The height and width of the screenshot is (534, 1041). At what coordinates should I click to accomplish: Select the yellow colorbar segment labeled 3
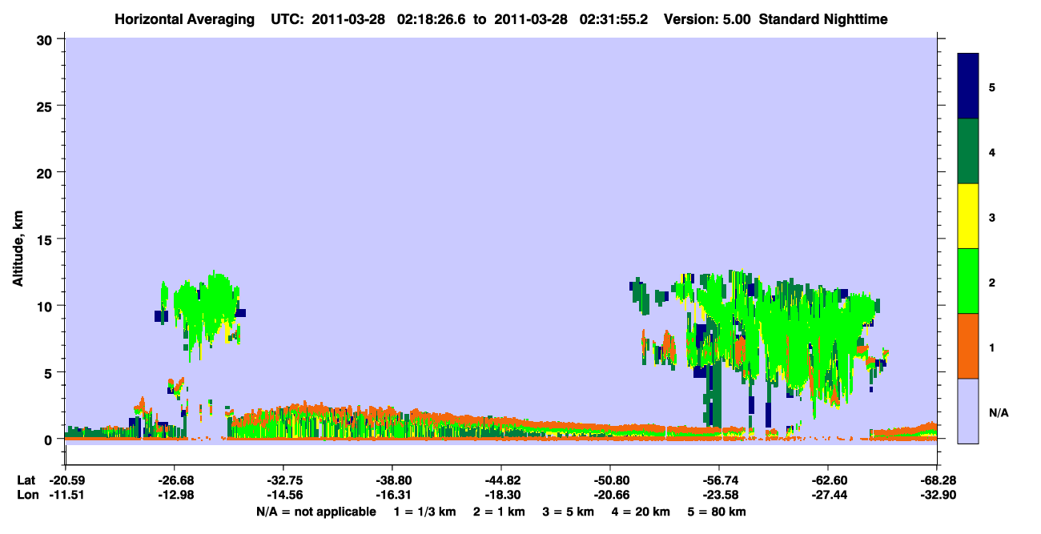(x=968, y=216)
